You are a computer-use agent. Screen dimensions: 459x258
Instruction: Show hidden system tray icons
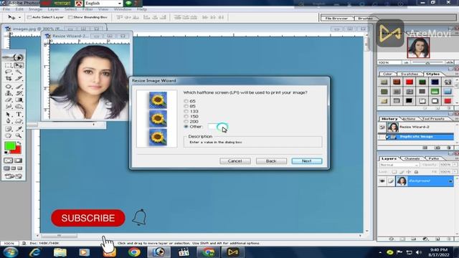(x=380, y=252)
